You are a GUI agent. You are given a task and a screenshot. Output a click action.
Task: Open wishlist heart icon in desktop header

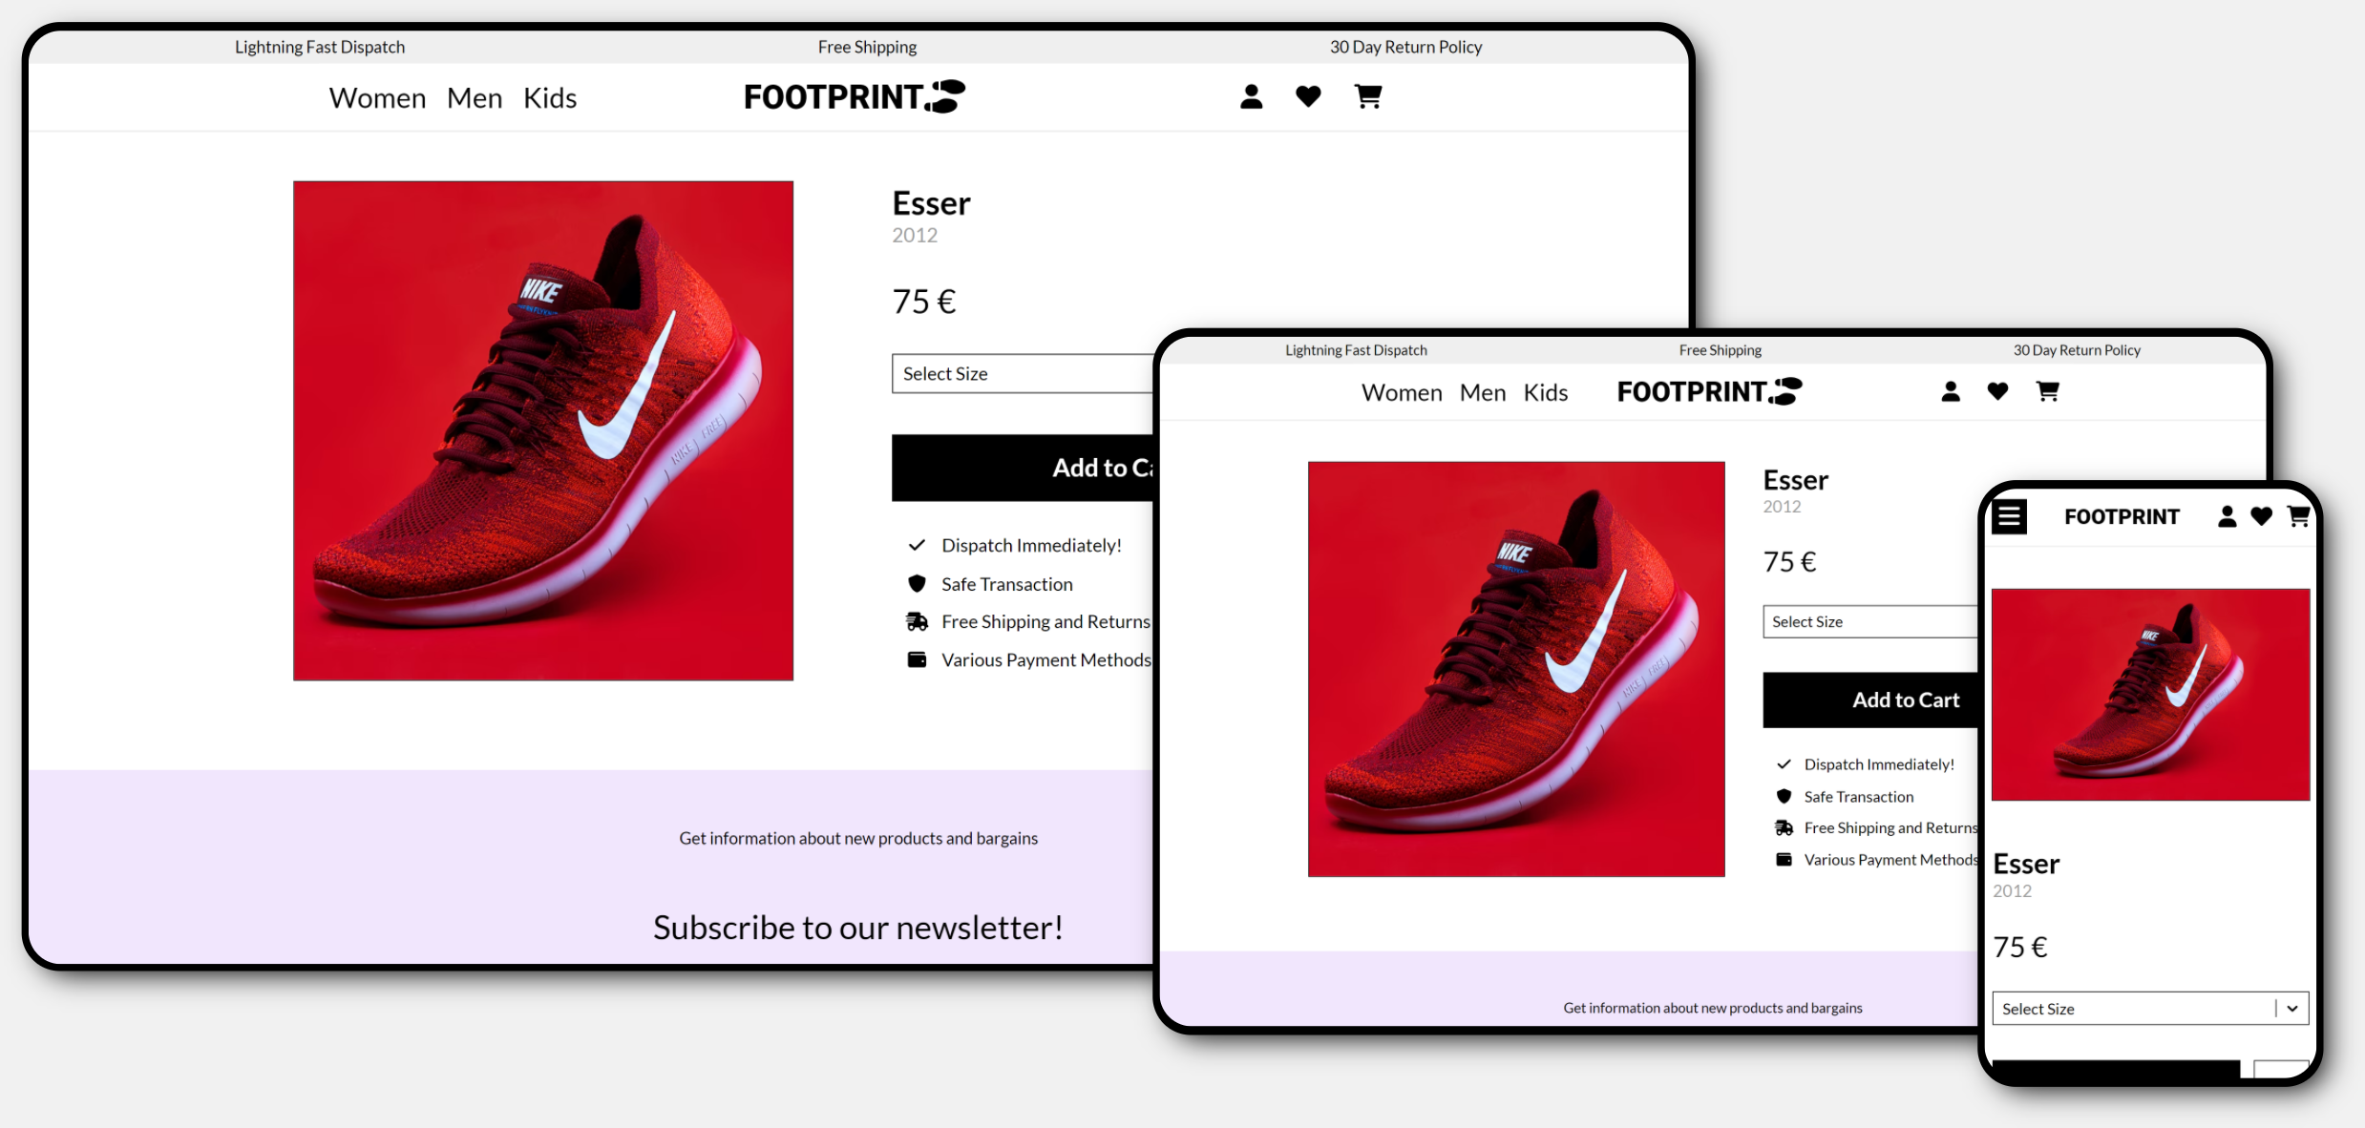click(1308, 96)
